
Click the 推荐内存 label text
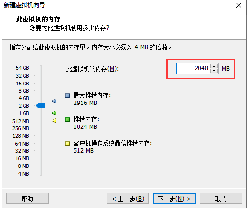pos(86,119)
